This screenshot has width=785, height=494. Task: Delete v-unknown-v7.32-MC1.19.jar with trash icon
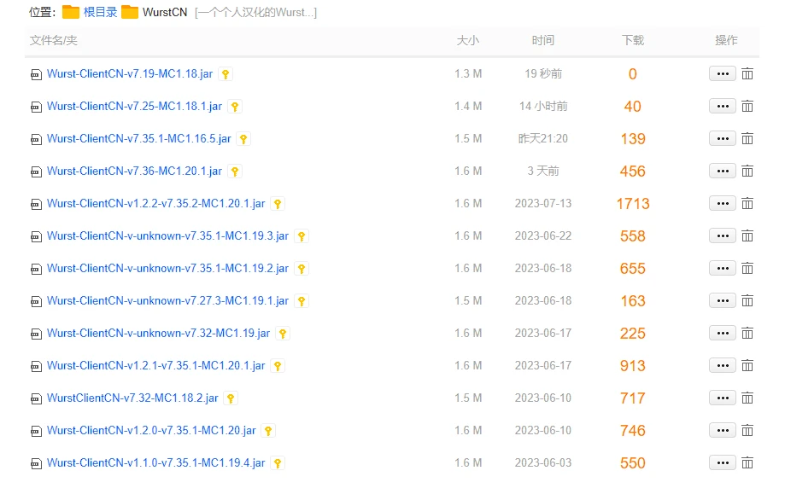tap(747, 334)
